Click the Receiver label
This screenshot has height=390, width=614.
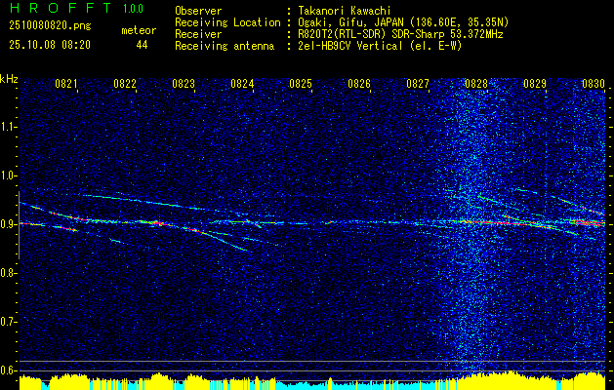click(x=198, y=34)
